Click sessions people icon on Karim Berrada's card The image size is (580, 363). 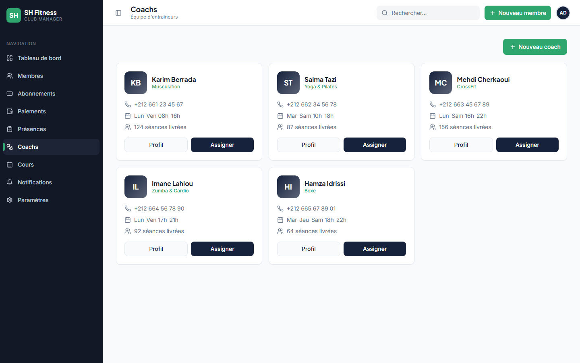128,127
